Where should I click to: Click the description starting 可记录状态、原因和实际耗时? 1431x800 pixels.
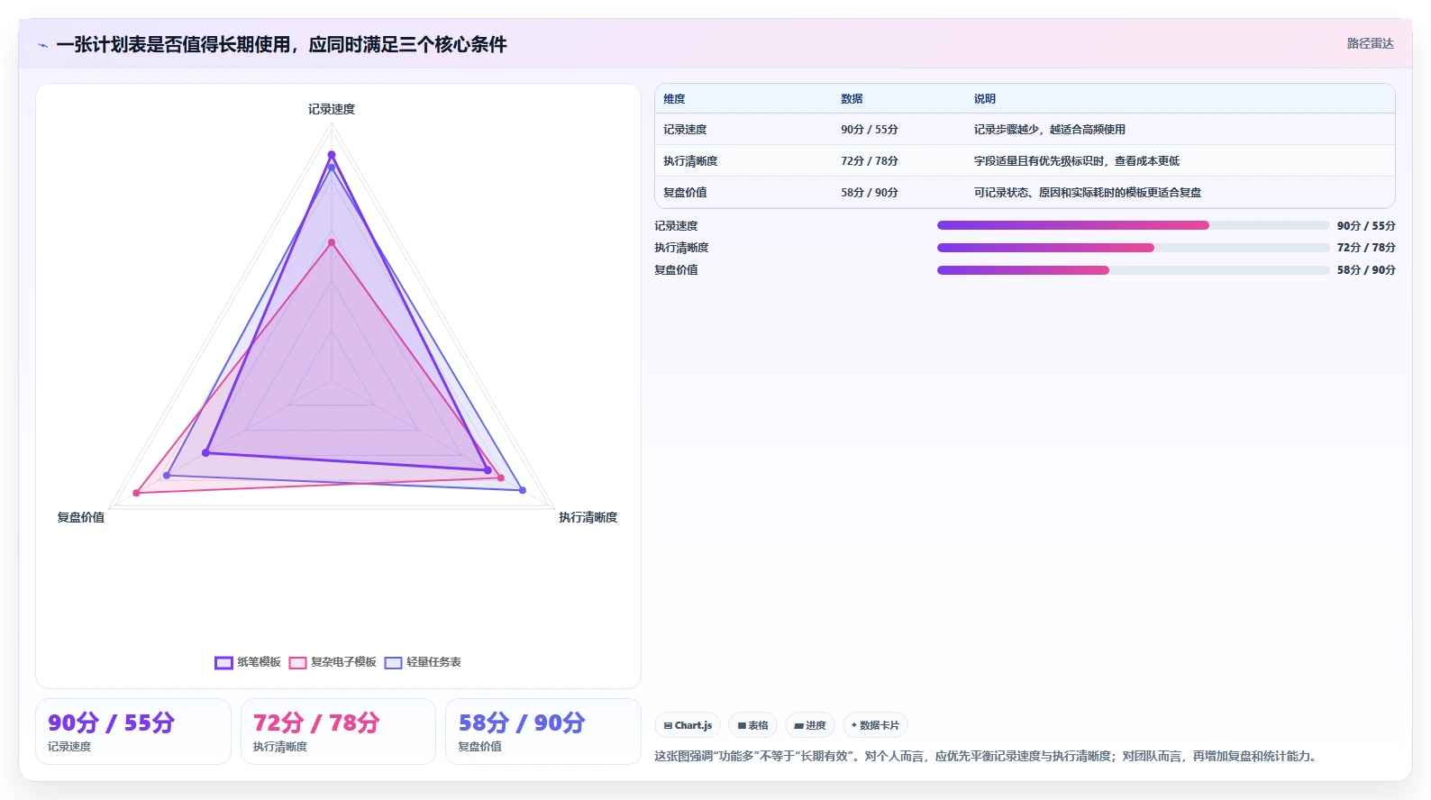click(x=1087, y=193)
